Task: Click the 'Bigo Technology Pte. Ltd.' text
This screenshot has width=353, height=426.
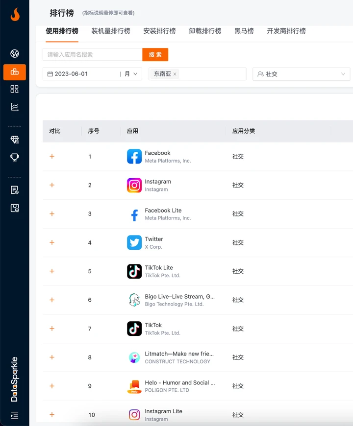Action: 175,304
